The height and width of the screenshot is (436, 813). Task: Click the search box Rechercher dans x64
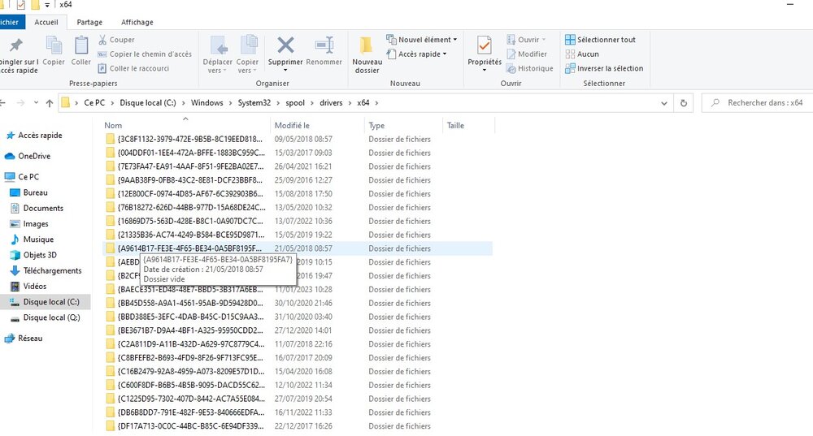tap(760, 103)
